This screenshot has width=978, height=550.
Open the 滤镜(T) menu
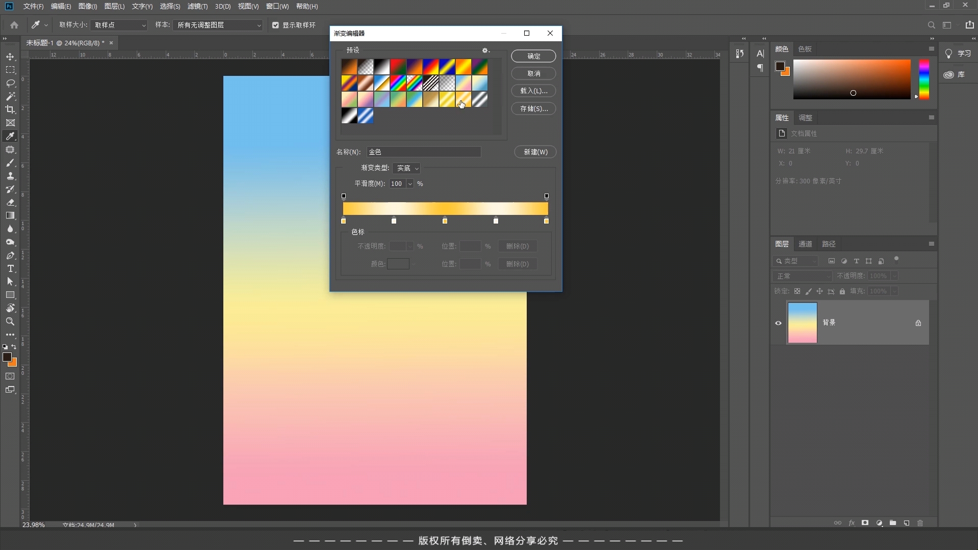197,6
